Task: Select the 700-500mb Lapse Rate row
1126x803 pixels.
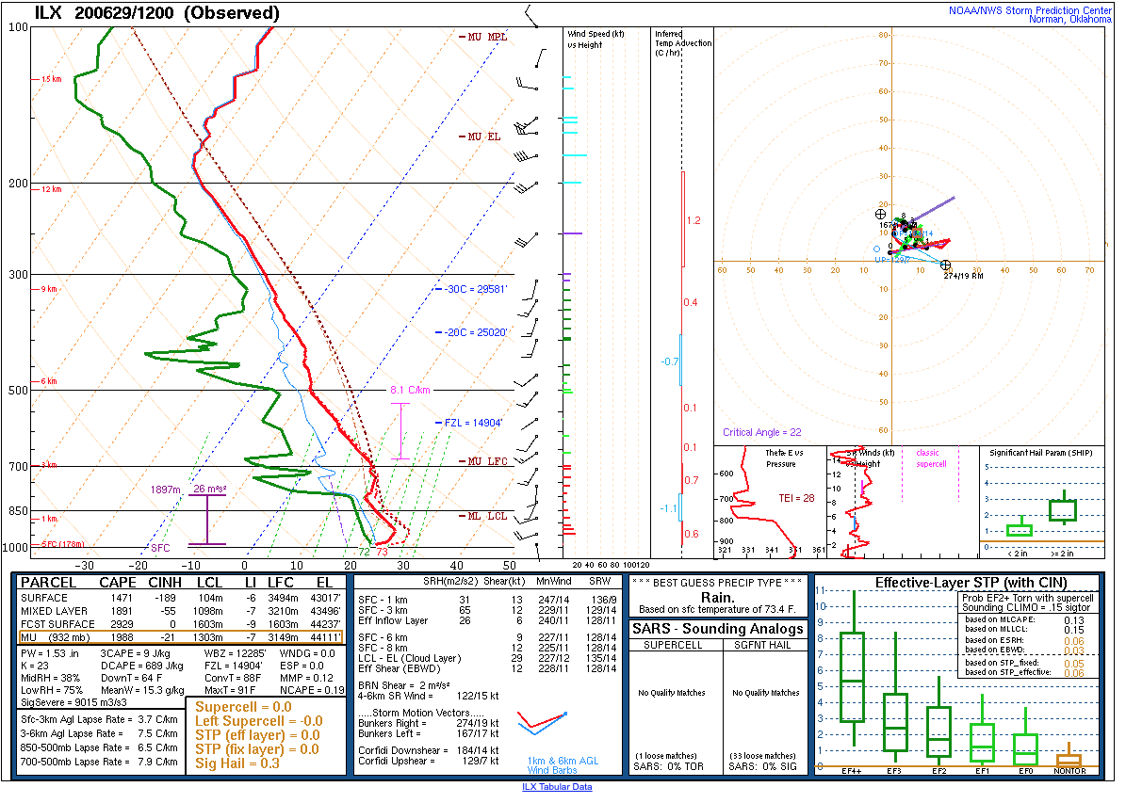Action: [99, 762]
